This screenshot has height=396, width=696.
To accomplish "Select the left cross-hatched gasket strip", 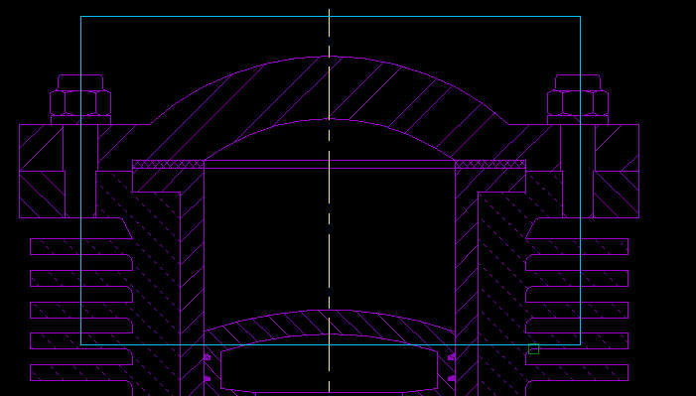I will (168, 165).
